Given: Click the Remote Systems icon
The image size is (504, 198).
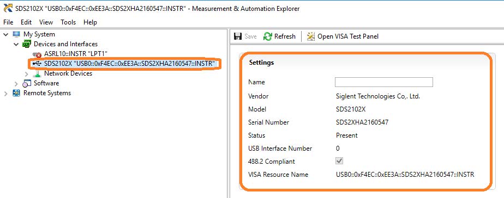Looking at the screenshot, I should coord(16,93).
